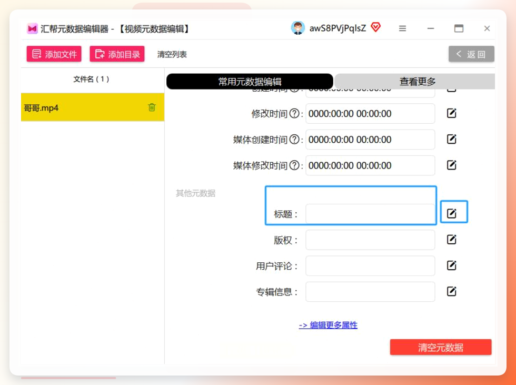
Task: Click the 其他元数据 section label
Action: pos(195,193)
